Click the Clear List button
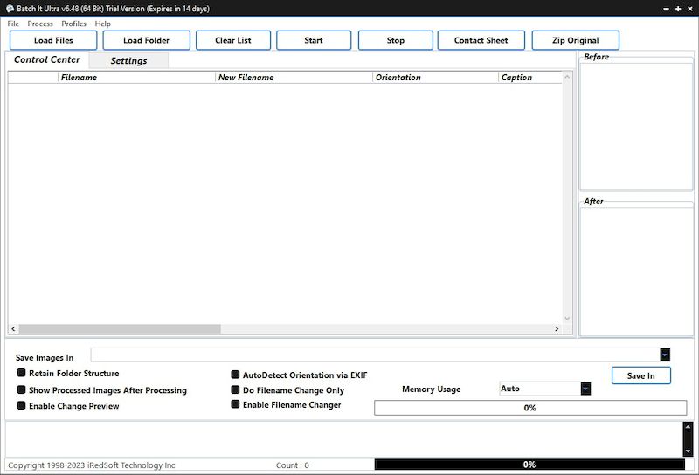The width and height of the screenshot is (699, 475). pos(233,40)
